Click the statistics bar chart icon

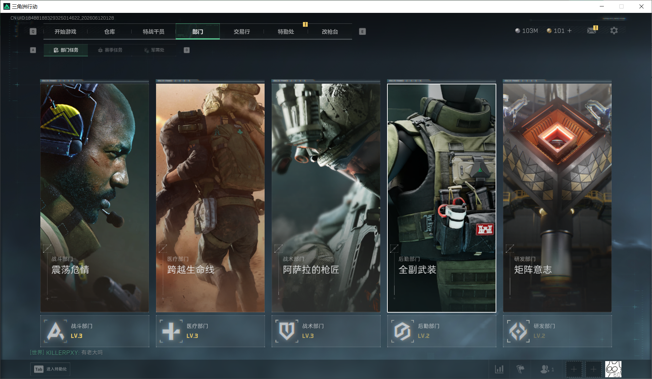point(499,369)
